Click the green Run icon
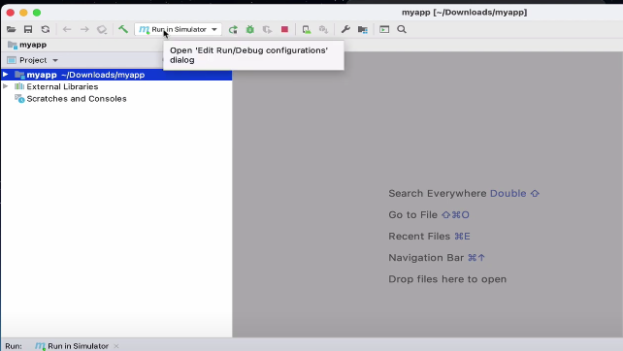 pyautogui.click(x=233, y=29)
